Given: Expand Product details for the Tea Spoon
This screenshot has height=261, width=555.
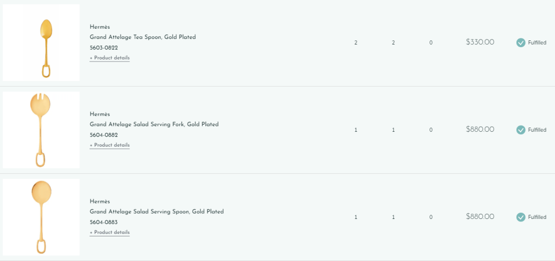Looking at the screenshot, I should click(109, 58).
